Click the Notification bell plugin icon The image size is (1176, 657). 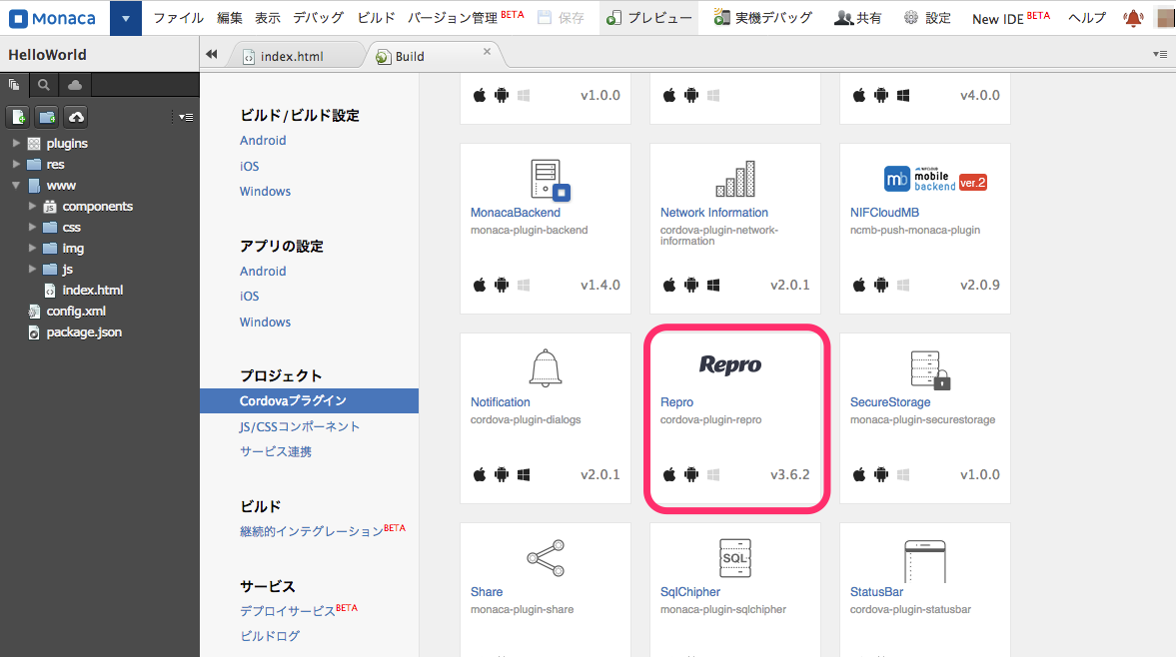coord(546,367)
